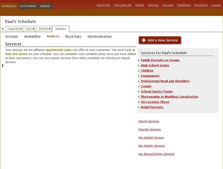Click the Set Weekly Services link

coord(152,146)
